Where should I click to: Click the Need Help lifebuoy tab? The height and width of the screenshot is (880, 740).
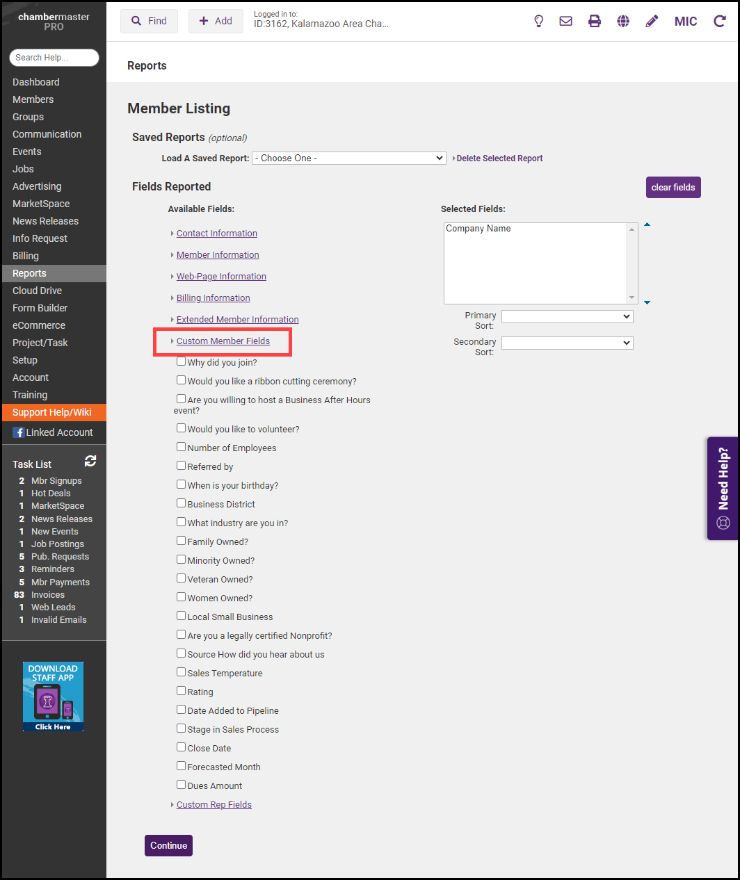(x=723, y=489)
